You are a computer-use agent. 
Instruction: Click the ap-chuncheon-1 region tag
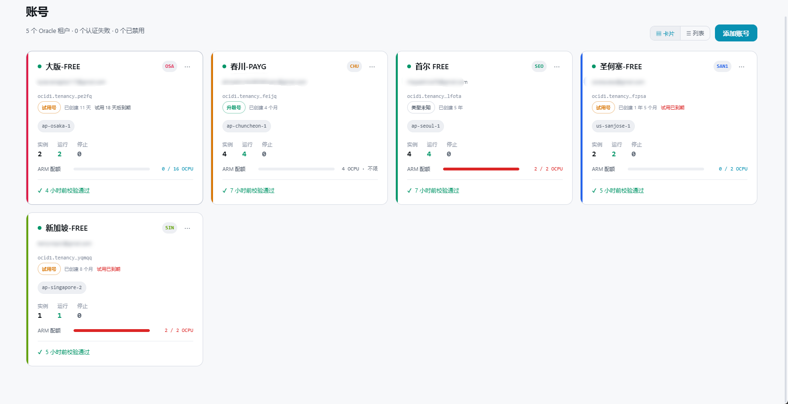tap(246, 126)
